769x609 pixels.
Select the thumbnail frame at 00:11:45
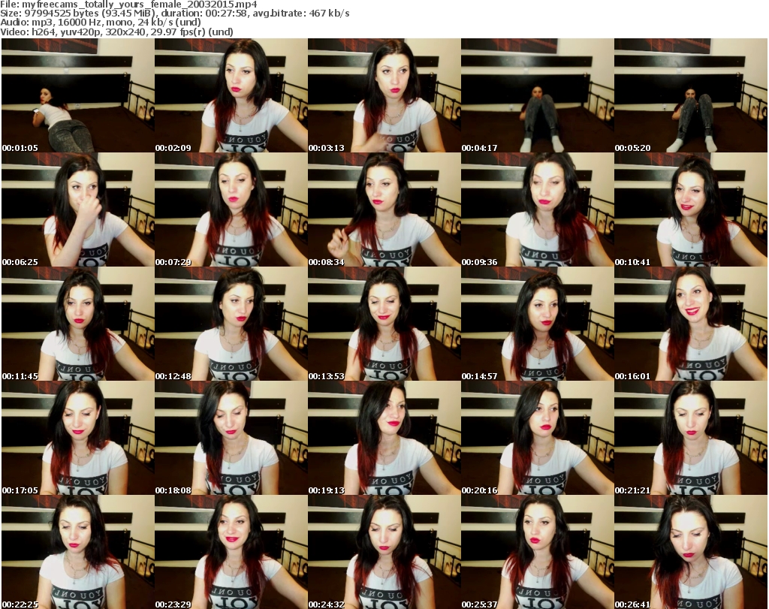click(x=77, y=324)
